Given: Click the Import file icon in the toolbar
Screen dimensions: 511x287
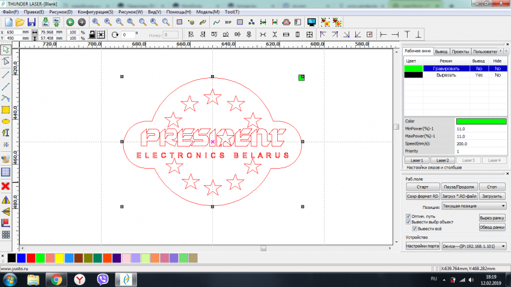Looking at the screenshot, I should tap(45, 22).
